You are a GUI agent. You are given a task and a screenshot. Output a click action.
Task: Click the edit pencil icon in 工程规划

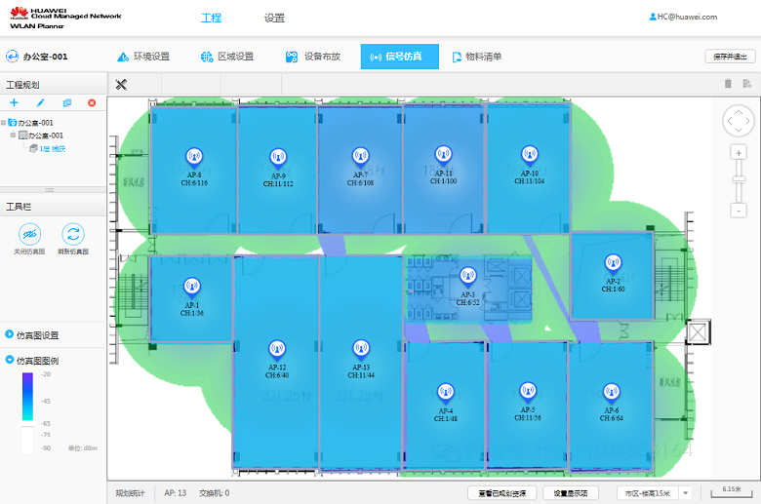click(x=40, y=102)
